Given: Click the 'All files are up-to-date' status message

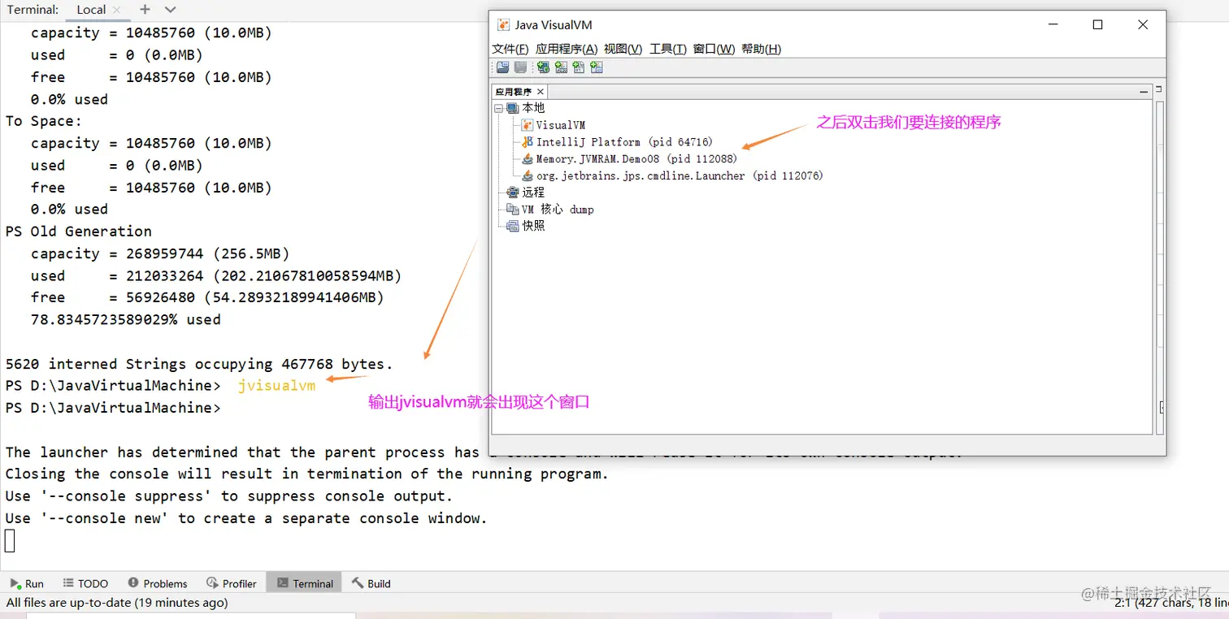Looking at the screenshot, I should coord(117,603).
